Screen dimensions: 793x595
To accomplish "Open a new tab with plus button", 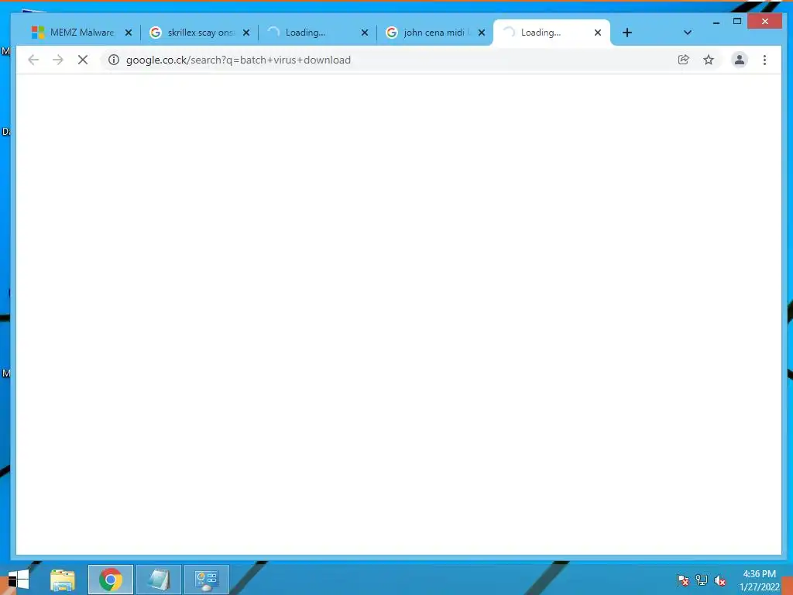I will [627, 33].
